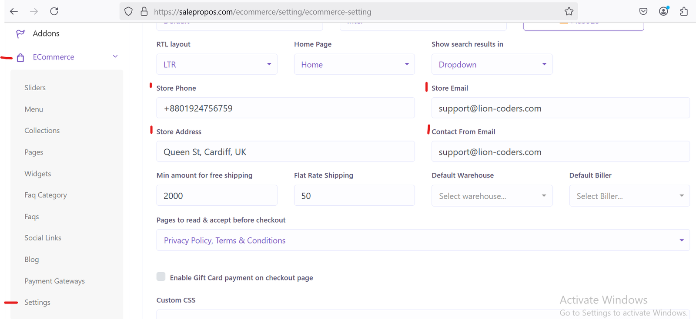
Task: Collapse the ECommerce menu chevron
Action: click(x=115, y=56)
